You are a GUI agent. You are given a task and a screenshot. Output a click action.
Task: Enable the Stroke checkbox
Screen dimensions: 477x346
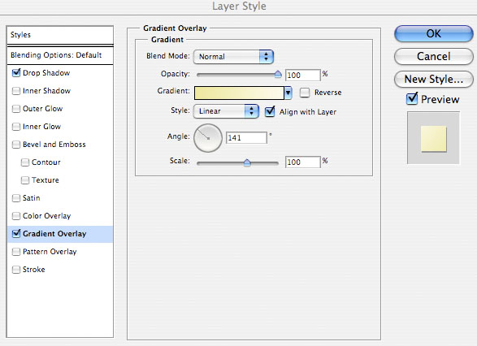pos(16,270)
